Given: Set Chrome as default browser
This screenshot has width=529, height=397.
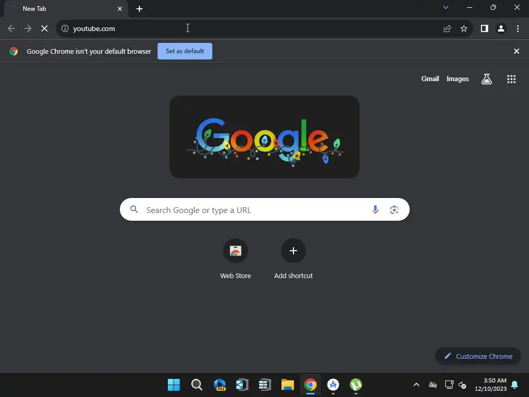Looking at the screenshot, I should [x=185, y=51].
